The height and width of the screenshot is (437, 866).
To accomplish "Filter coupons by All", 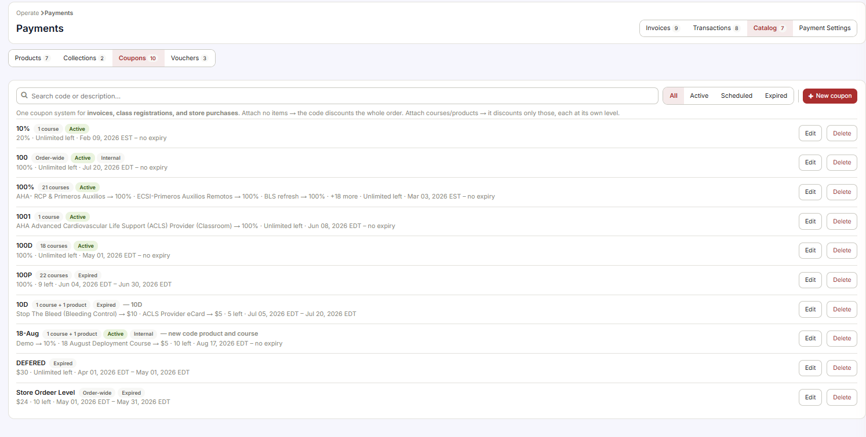I will pyautogui.click(x=674, y=96).
